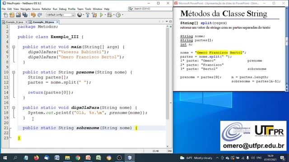Open the editor tab list dropdown arrow

tap(167, 22)
